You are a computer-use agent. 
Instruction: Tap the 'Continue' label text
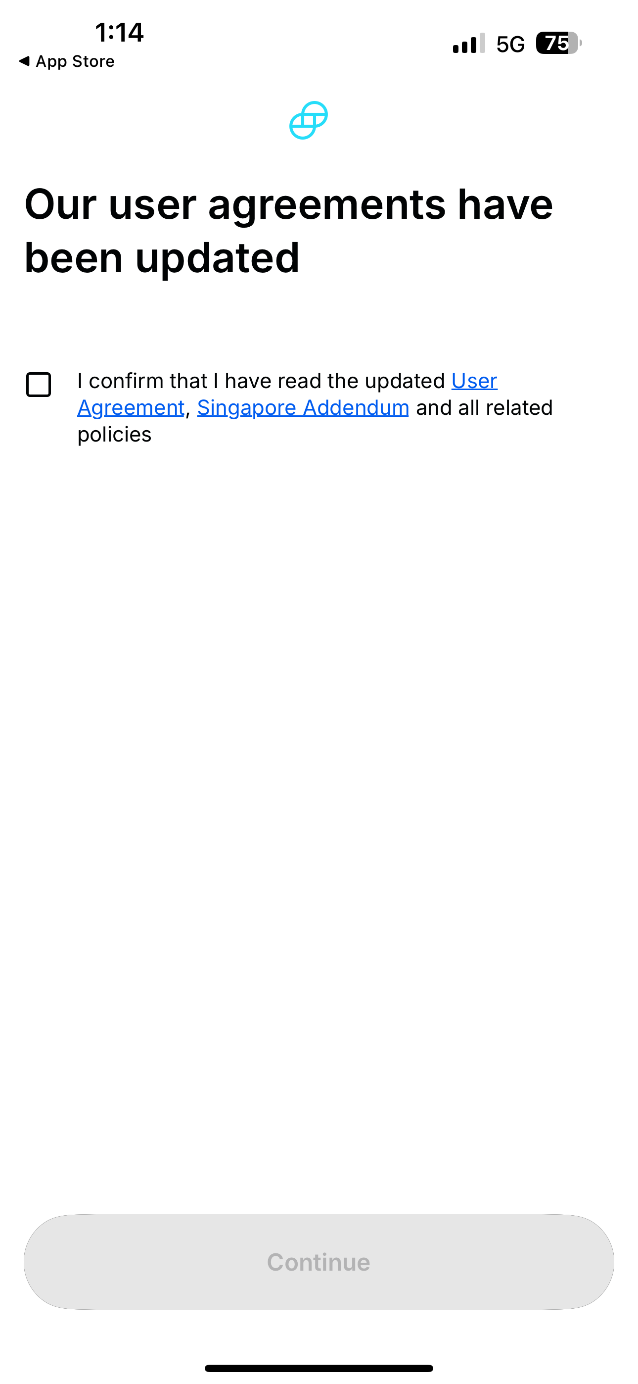click(319, 1262)
